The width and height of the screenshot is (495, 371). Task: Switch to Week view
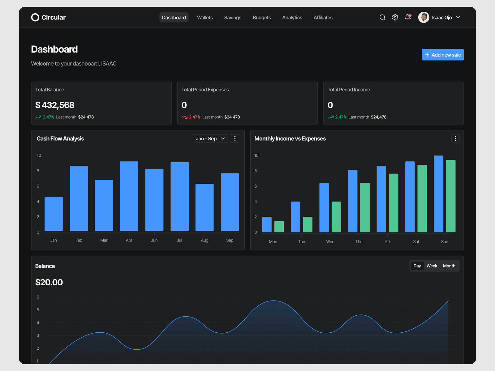point(432,266)
